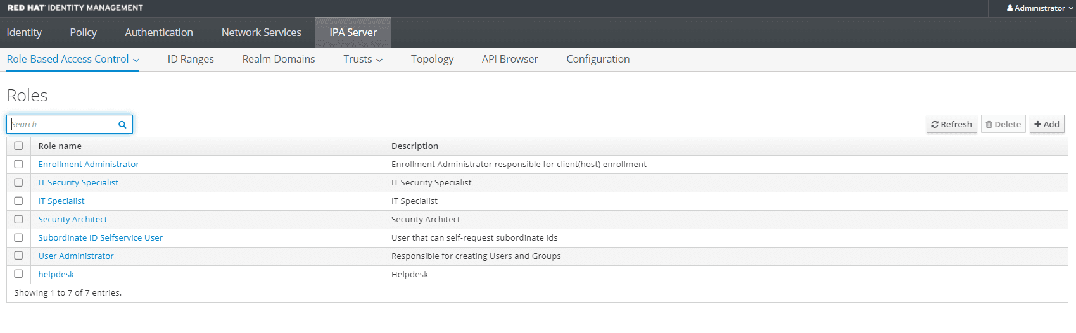Open the helpdesk role link

(x=56, y=274)
